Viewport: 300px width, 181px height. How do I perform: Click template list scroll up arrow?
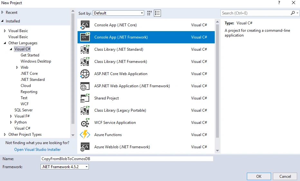click(217, 22)
